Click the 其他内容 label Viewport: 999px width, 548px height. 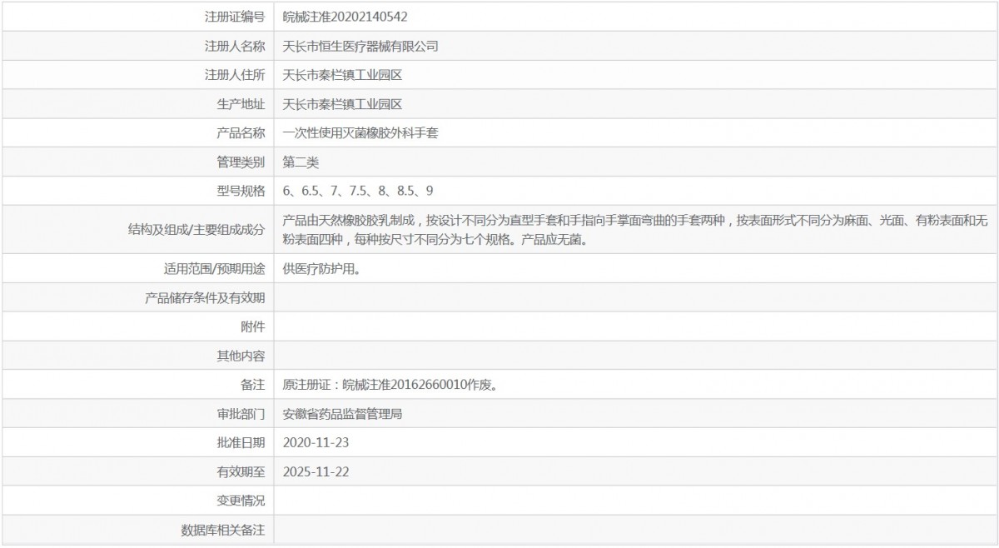point(241,356)
